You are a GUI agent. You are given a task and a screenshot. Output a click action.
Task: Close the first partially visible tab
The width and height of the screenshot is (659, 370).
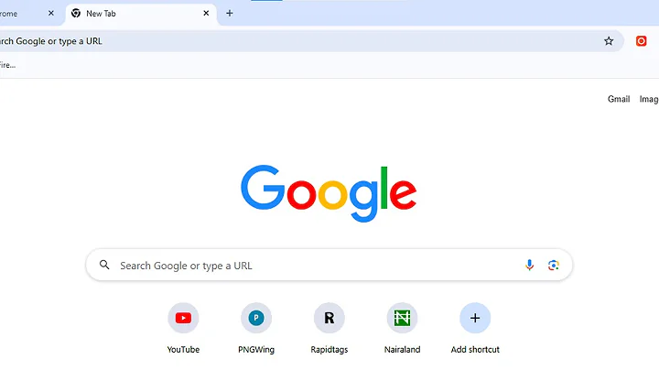pyautogui.click(x=51, y=14)
